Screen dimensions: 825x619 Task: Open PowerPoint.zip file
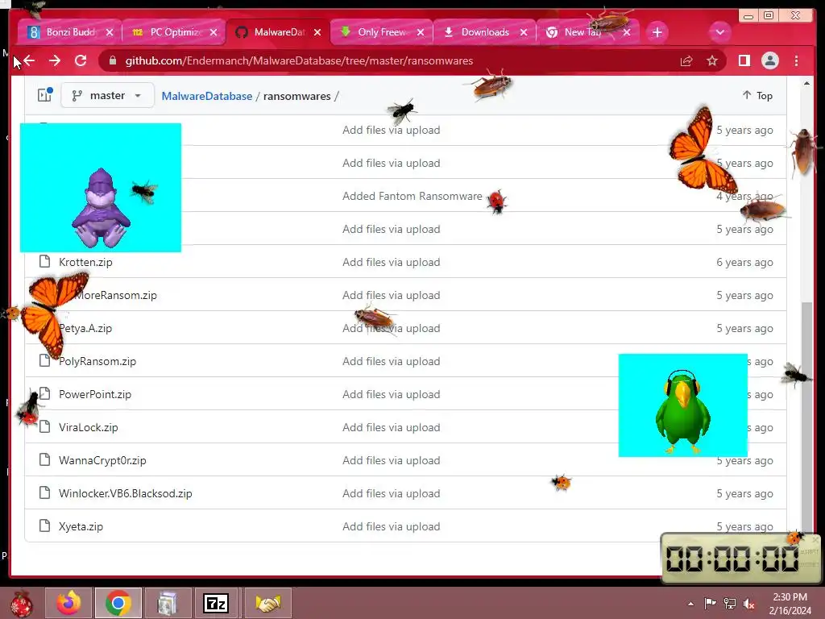point(95,394)
